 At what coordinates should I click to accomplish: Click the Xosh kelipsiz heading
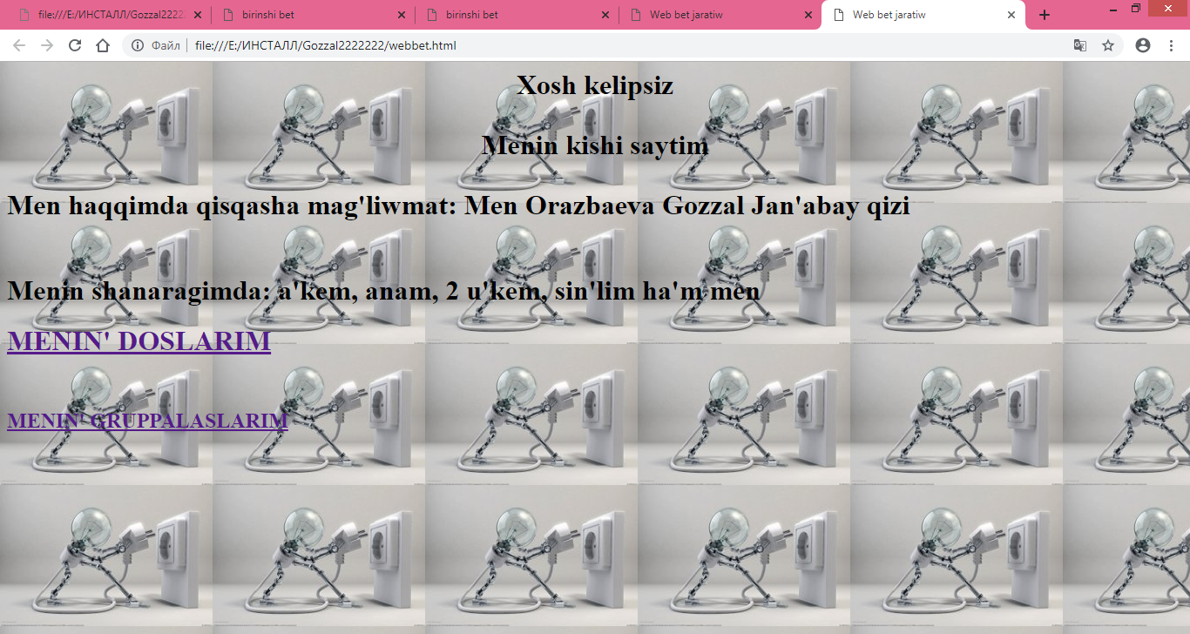[595, 85]
